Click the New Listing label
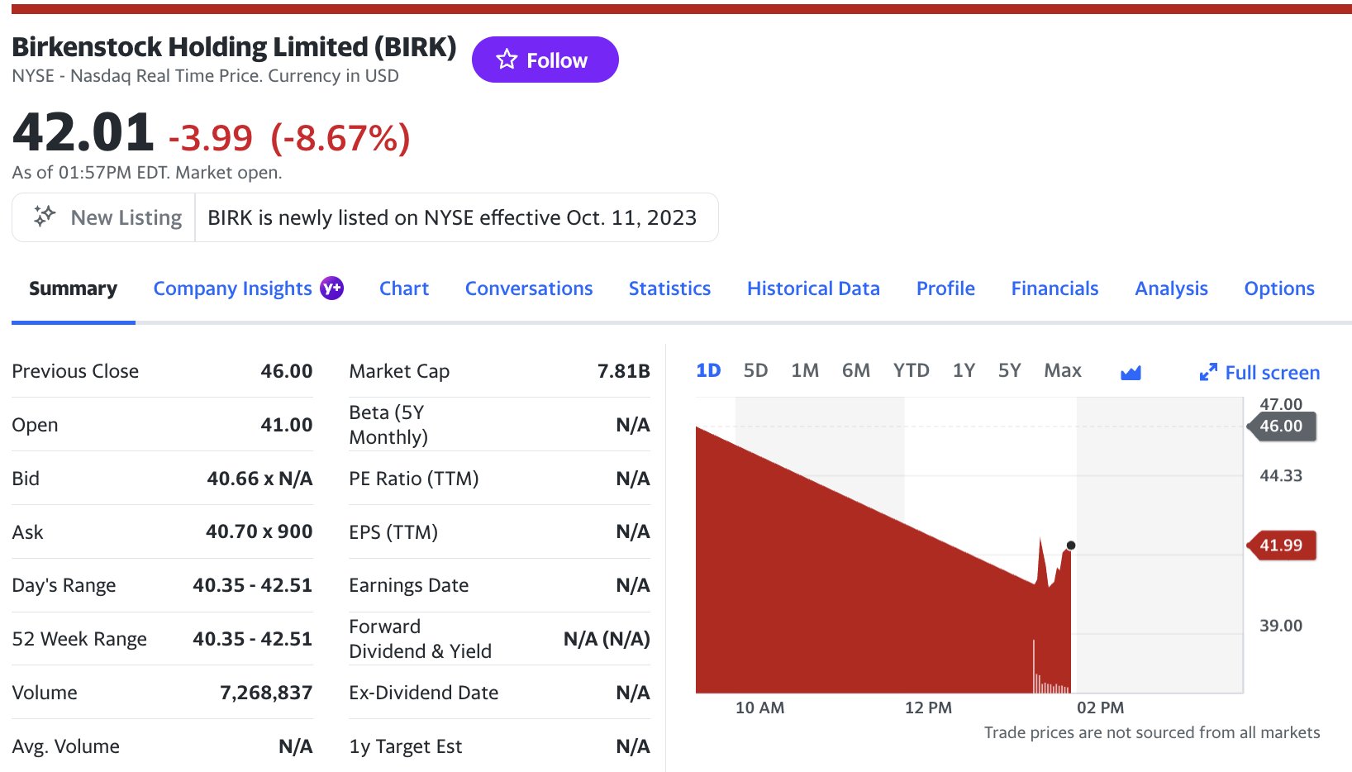Screen dimensions: 1352x772 tap(126, 217)
